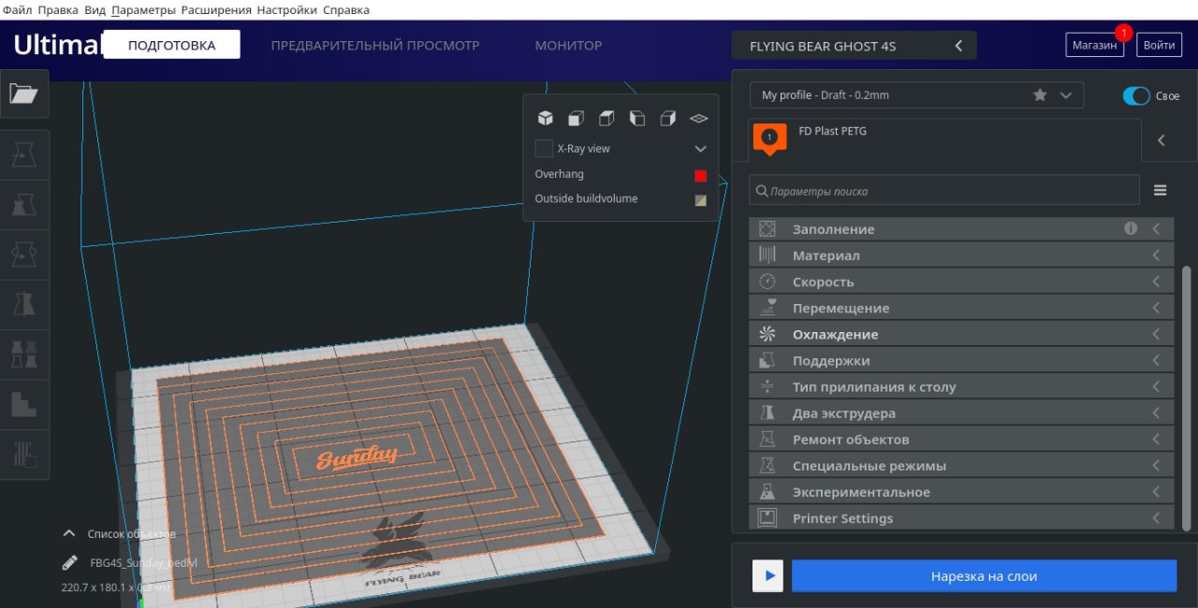The width and height of the screenshot is (1198, 608).
Task: Expand Два экструдера chevron
Action: click(1156, 413)
